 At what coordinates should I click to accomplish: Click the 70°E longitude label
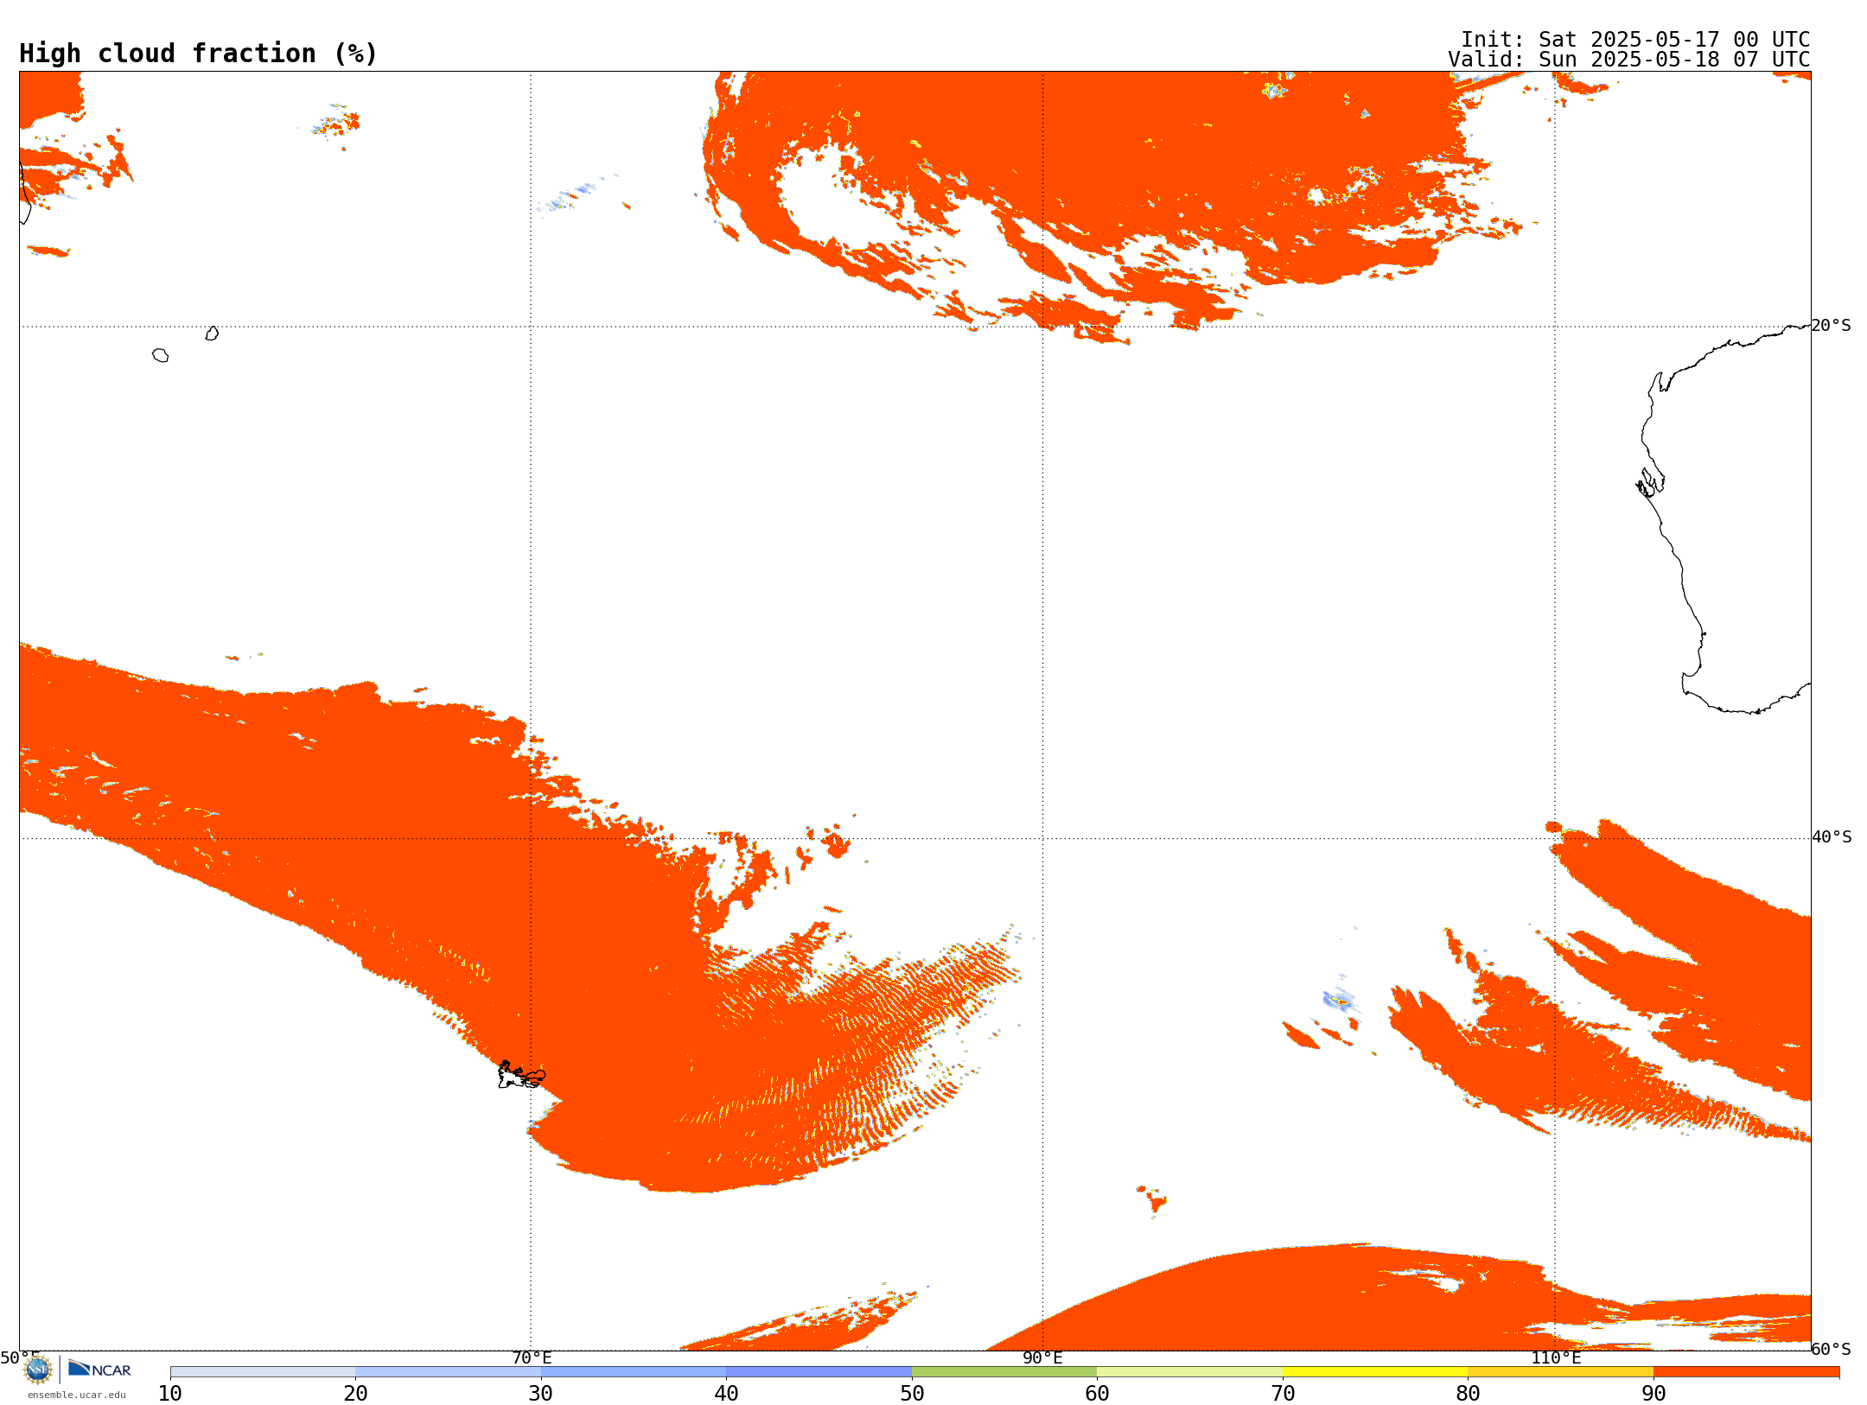pyautogui.click(x=532, y=1357)
